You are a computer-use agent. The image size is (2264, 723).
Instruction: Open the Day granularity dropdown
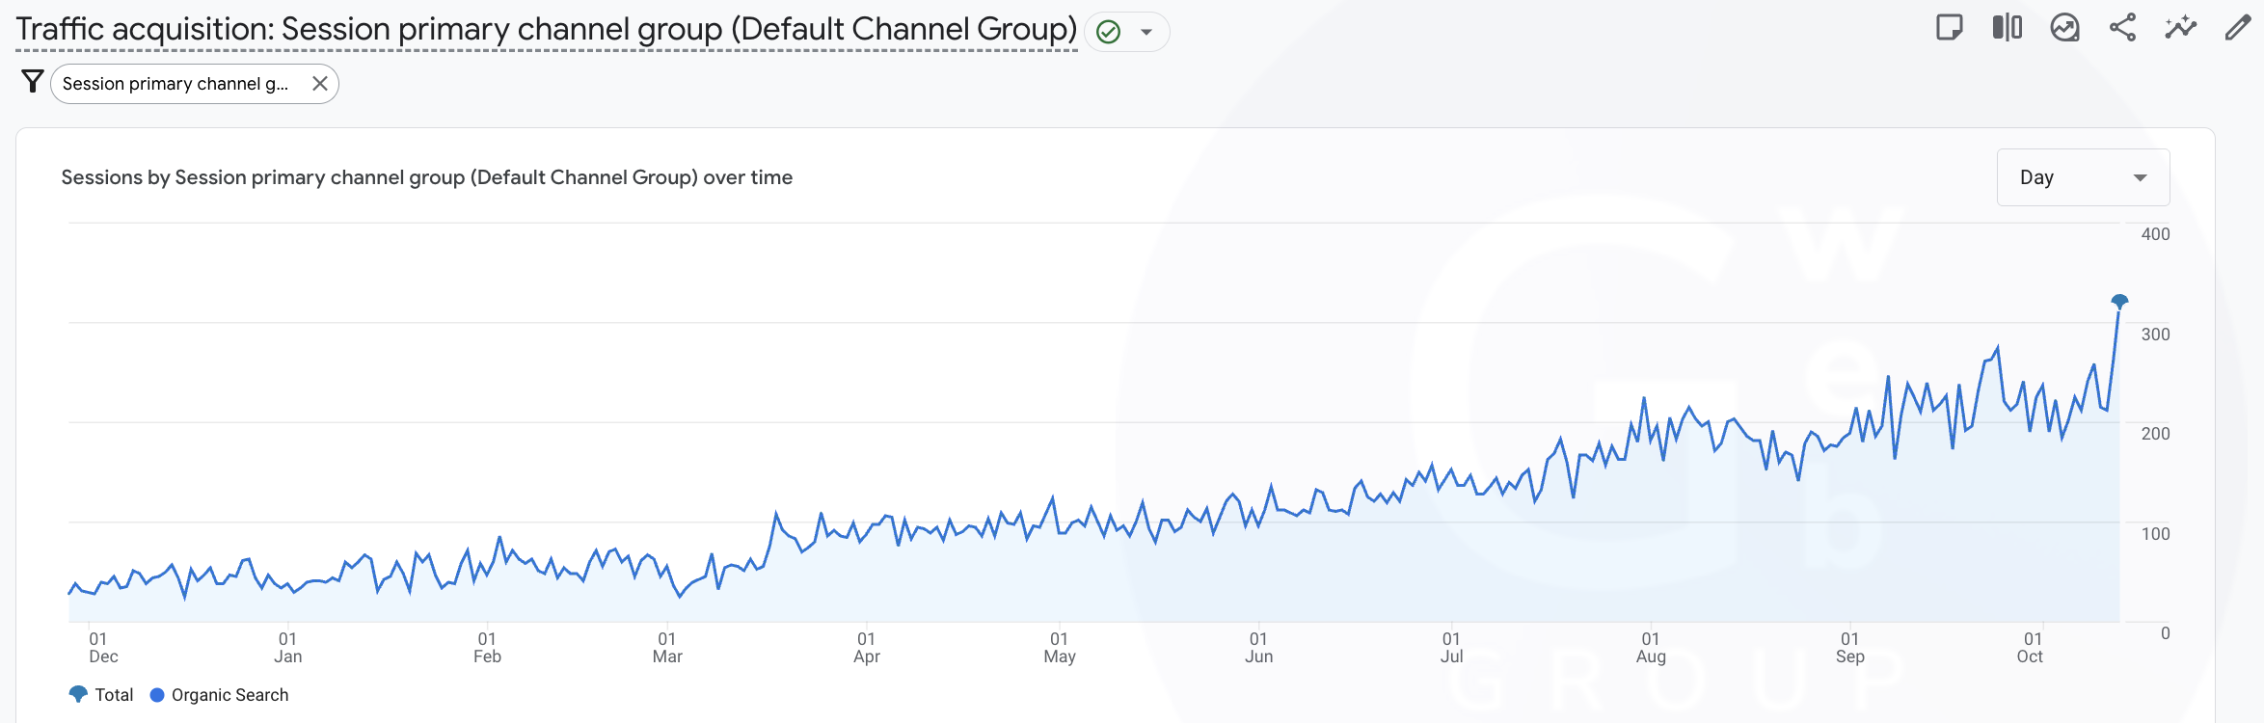2083,177
